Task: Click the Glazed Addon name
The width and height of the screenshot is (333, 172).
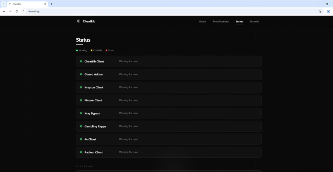Action: coord(94,74)
